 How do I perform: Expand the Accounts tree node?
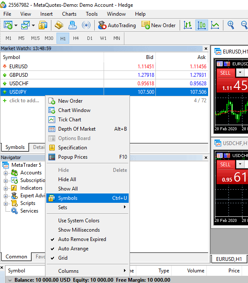coord(6,173)
